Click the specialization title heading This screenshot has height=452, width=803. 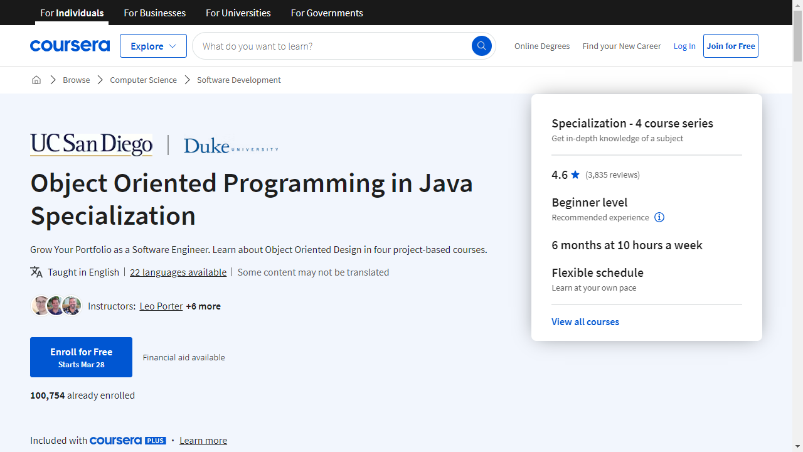pos(252,199)
